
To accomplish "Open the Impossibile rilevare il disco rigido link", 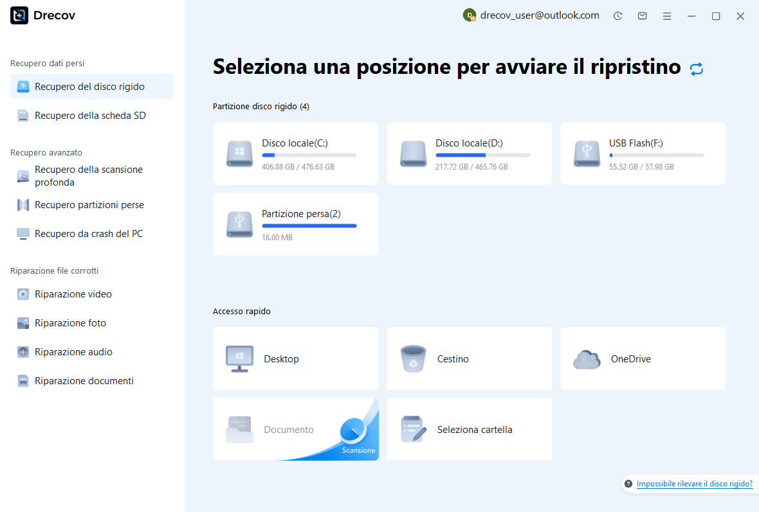I will point(694,484).
